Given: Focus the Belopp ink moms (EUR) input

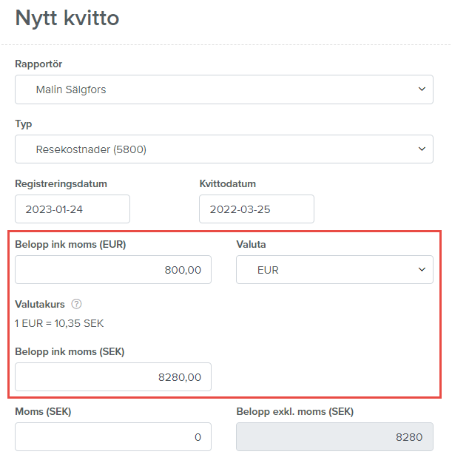Looking at the screenshot, I should [x=113, y=270].
